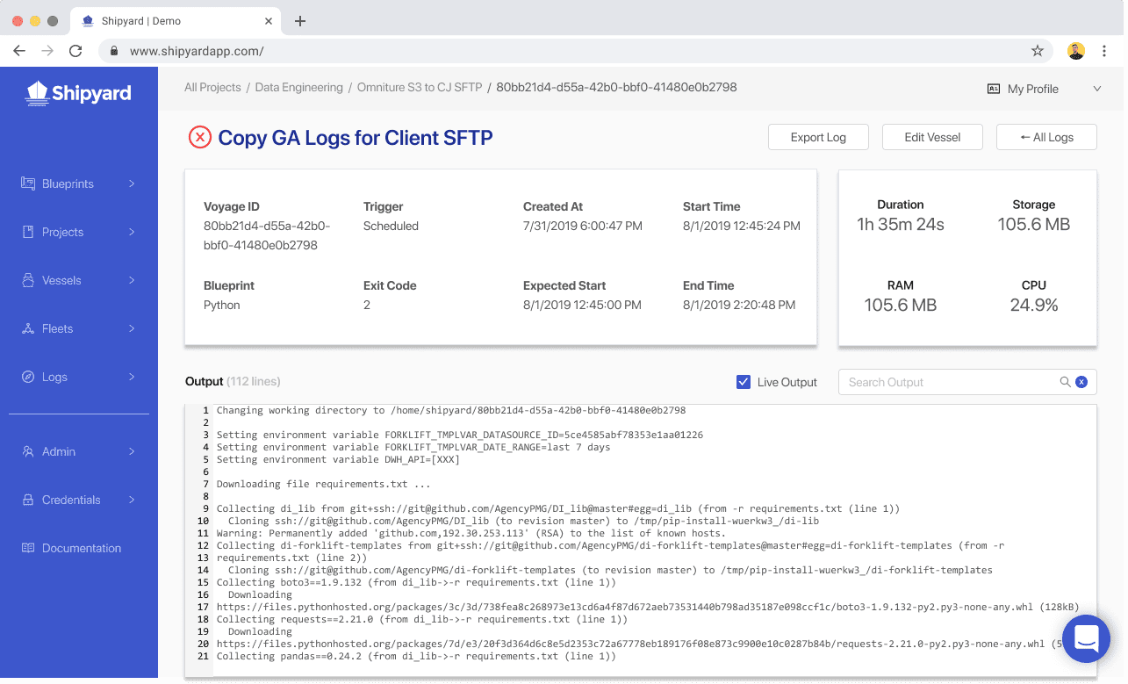Screen dimensions: 1128x684
Task: Click the Fleets icon in sidebar
Action: pyautogui.click(x=27, y=328)
